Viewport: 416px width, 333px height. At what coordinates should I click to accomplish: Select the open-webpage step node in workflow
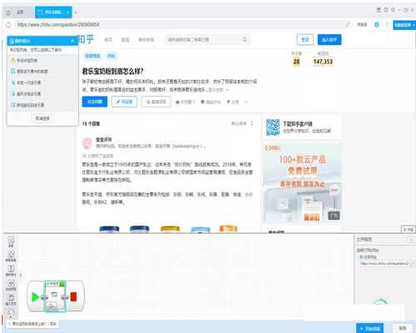(55, 296)
